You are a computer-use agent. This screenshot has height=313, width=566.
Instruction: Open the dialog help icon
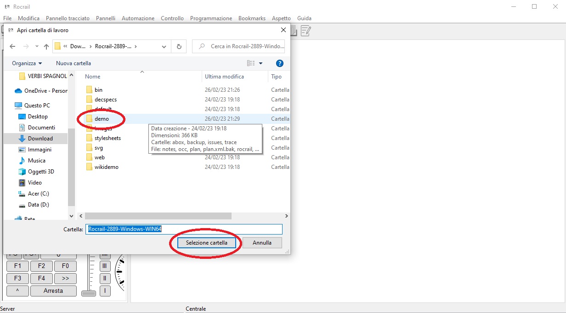[x=279, y=63]
